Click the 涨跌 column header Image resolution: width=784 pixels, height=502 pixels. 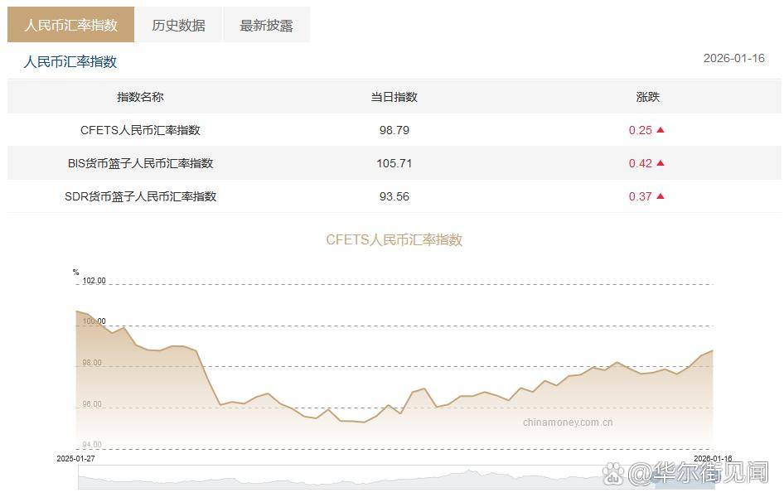[647, 97]
